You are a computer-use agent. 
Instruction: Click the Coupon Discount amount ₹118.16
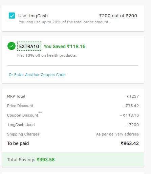[x=130, y=115]
